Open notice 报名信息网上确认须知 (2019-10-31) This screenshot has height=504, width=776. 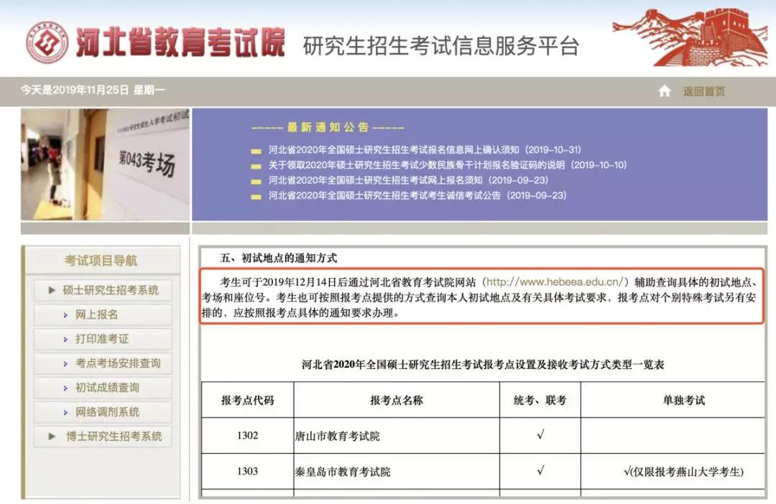click(425, 150)
